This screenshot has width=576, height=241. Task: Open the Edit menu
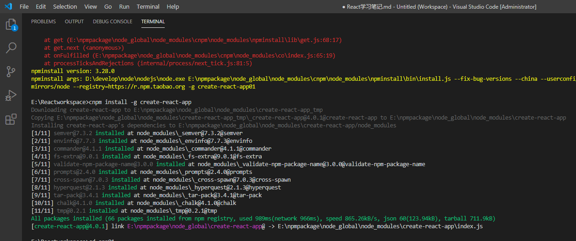click(x=41, y=7)
